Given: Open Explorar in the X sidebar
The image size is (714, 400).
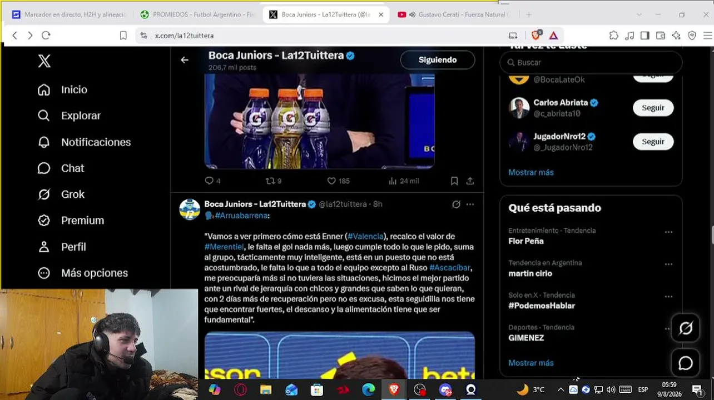Looking at the screenshot, I should 69,116.
